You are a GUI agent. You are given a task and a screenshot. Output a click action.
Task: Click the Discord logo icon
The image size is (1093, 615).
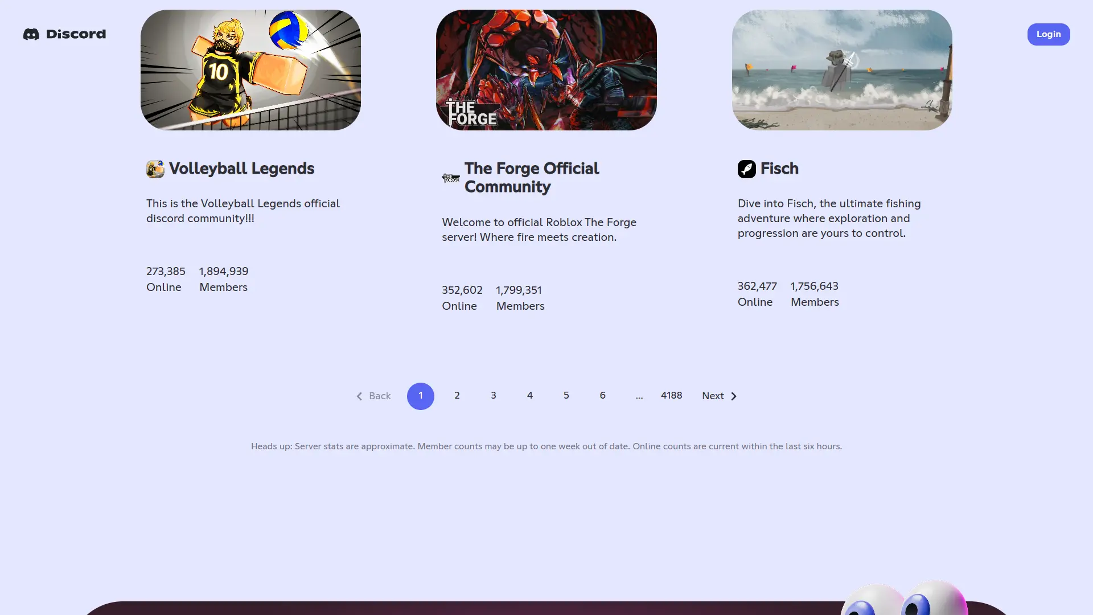(x=31, y=35)
